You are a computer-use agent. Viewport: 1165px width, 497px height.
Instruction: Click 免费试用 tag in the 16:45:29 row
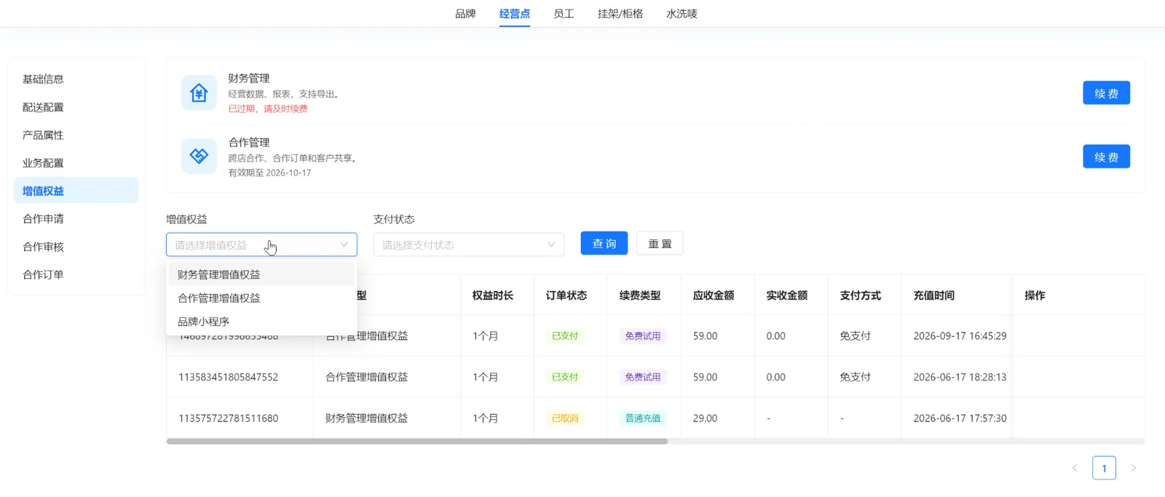point(643,336)
